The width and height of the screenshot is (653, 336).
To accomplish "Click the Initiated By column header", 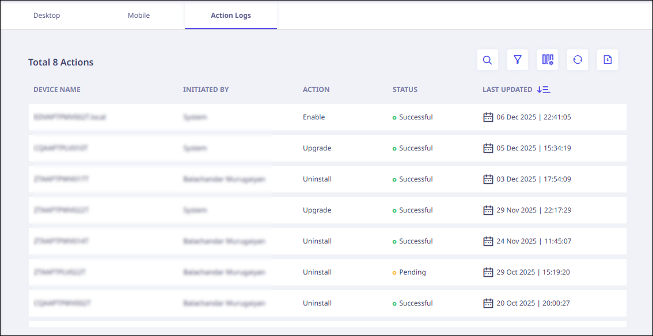I will [x=206, y=90].
